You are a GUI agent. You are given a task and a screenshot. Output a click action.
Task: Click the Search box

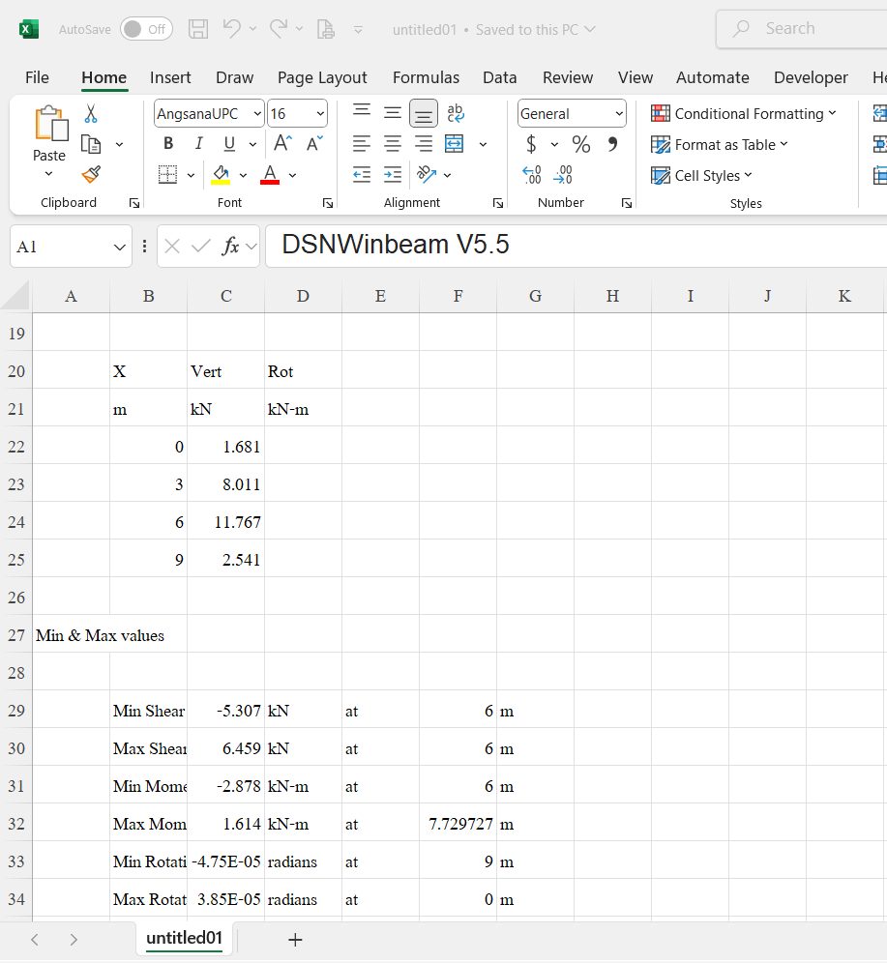(x=802, y=29)
